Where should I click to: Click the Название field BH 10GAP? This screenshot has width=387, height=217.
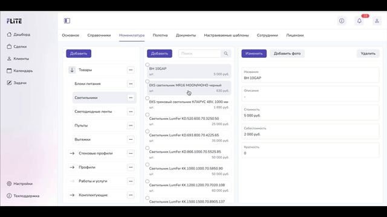[310, 75]
